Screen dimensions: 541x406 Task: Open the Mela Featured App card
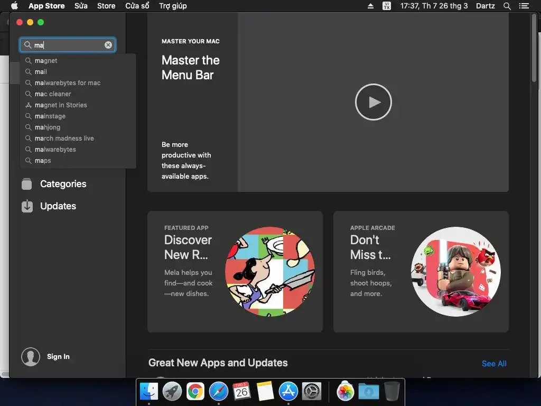[x=235, y=272]
